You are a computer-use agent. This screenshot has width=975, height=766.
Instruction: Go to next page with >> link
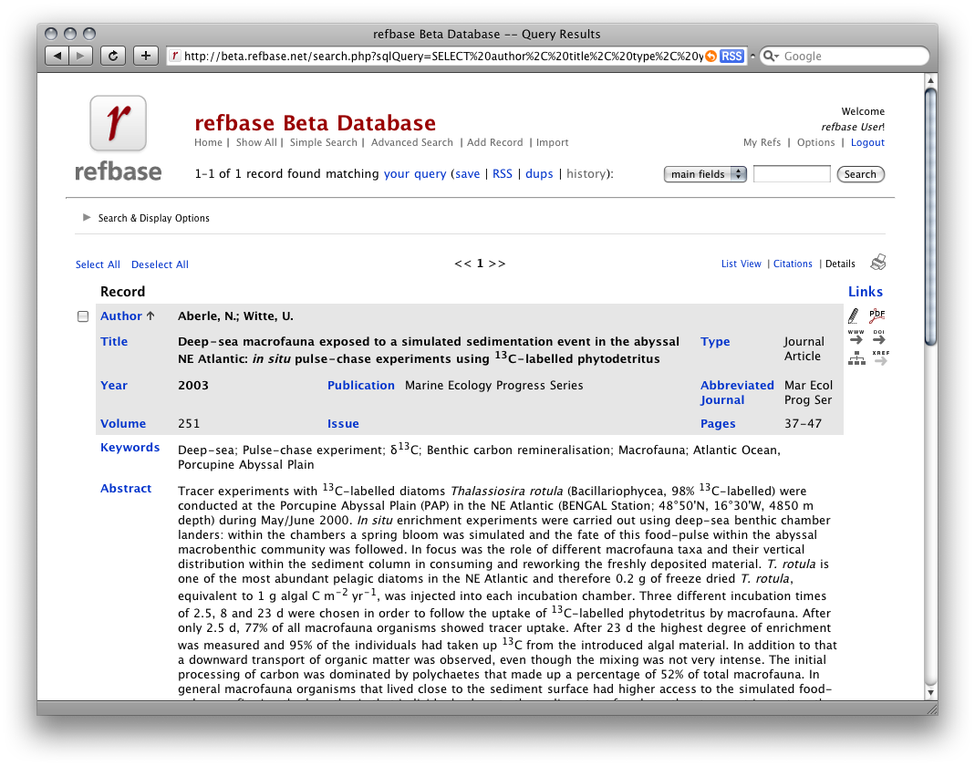coord(497,264)
